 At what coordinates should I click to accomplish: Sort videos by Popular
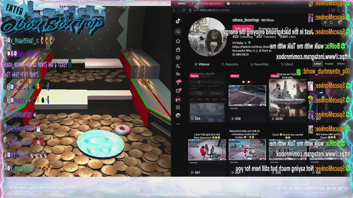(329, 64)
